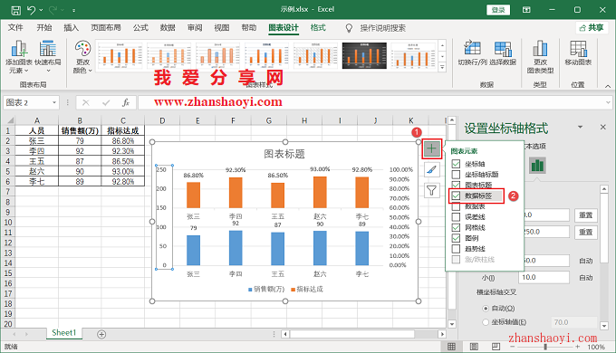Open Add Chart Element (添加图表元素) menu

coord(18,57)
